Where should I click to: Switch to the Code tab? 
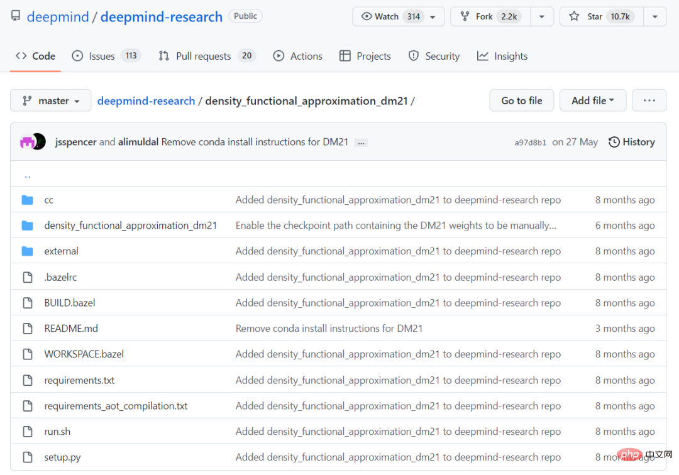(35, 57)
